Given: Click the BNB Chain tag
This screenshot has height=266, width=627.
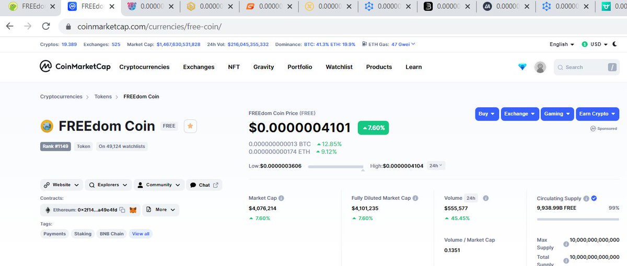Looking at the screenshot, I should point(111,234).
